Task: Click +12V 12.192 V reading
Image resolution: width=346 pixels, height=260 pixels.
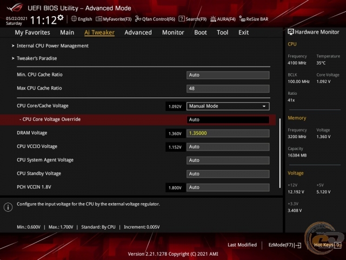Action: point(296,192)
